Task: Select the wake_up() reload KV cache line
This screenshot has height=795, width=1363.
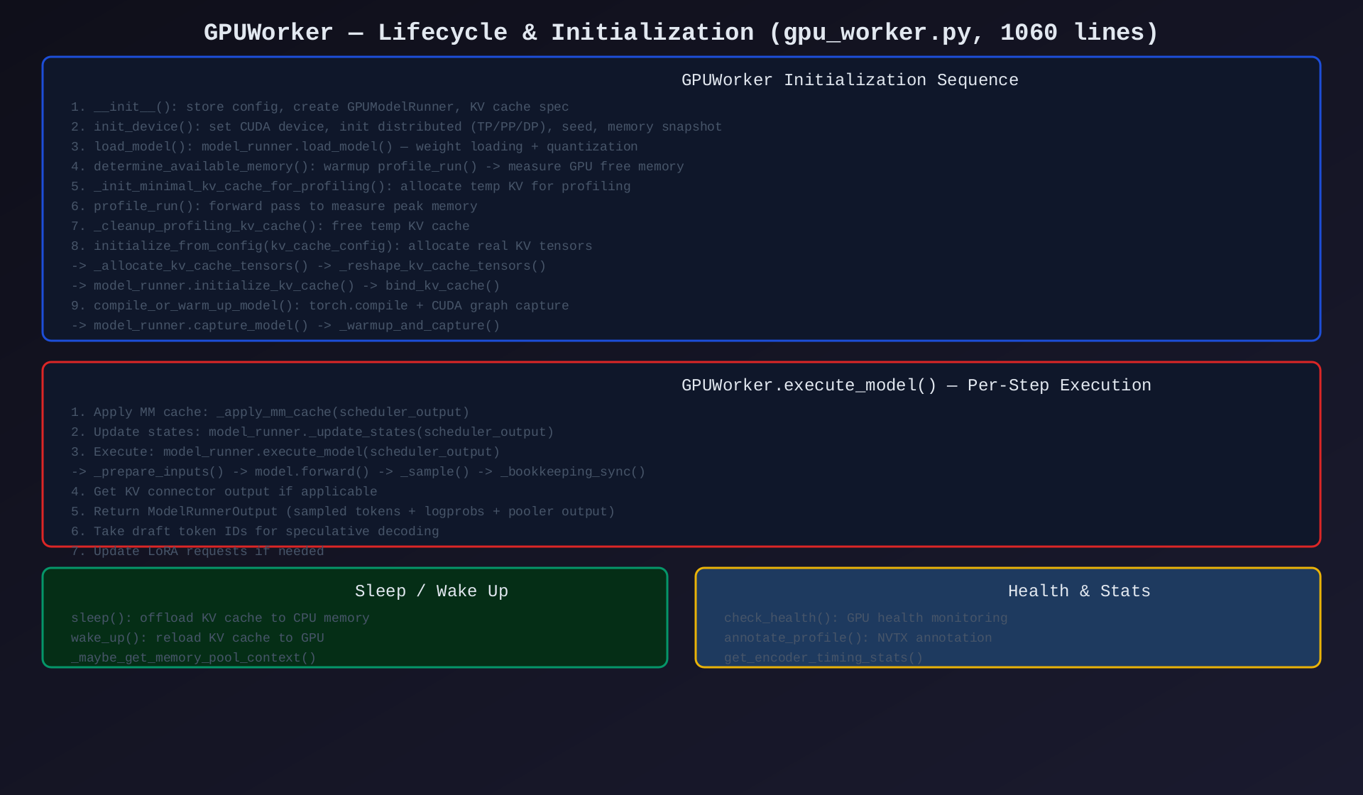Action: coord(197,638)
